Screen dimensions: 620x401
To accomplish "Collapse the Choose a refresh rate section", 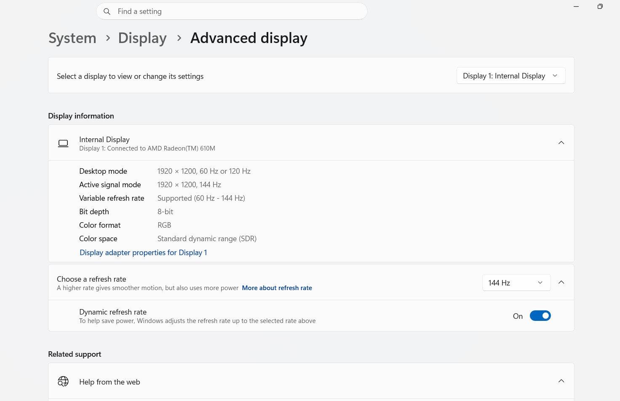I will (561, 282).
